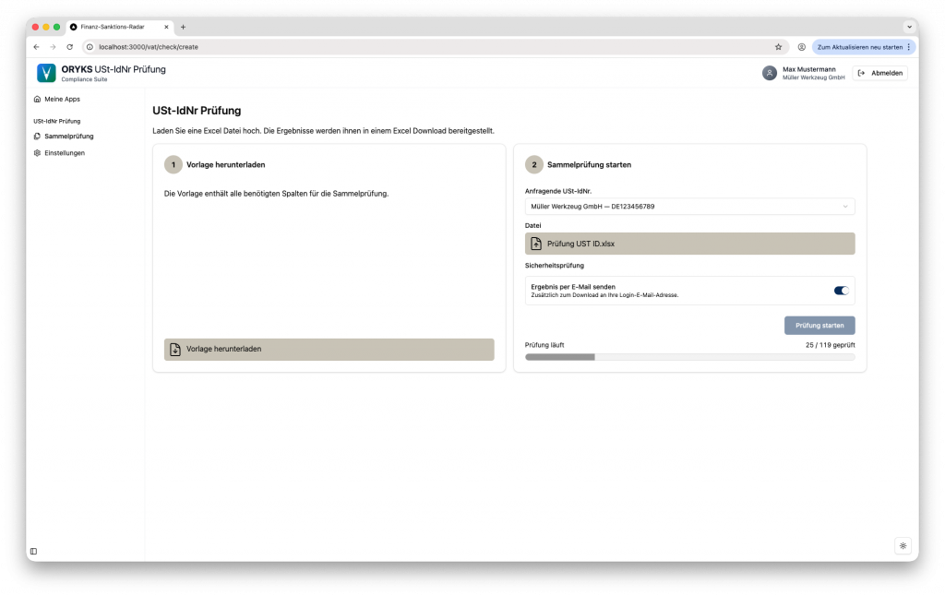The width and height of the screenshot is (945, 596).
Task: Bookmark this page with the star icon
Action: [x=778, y=46]
